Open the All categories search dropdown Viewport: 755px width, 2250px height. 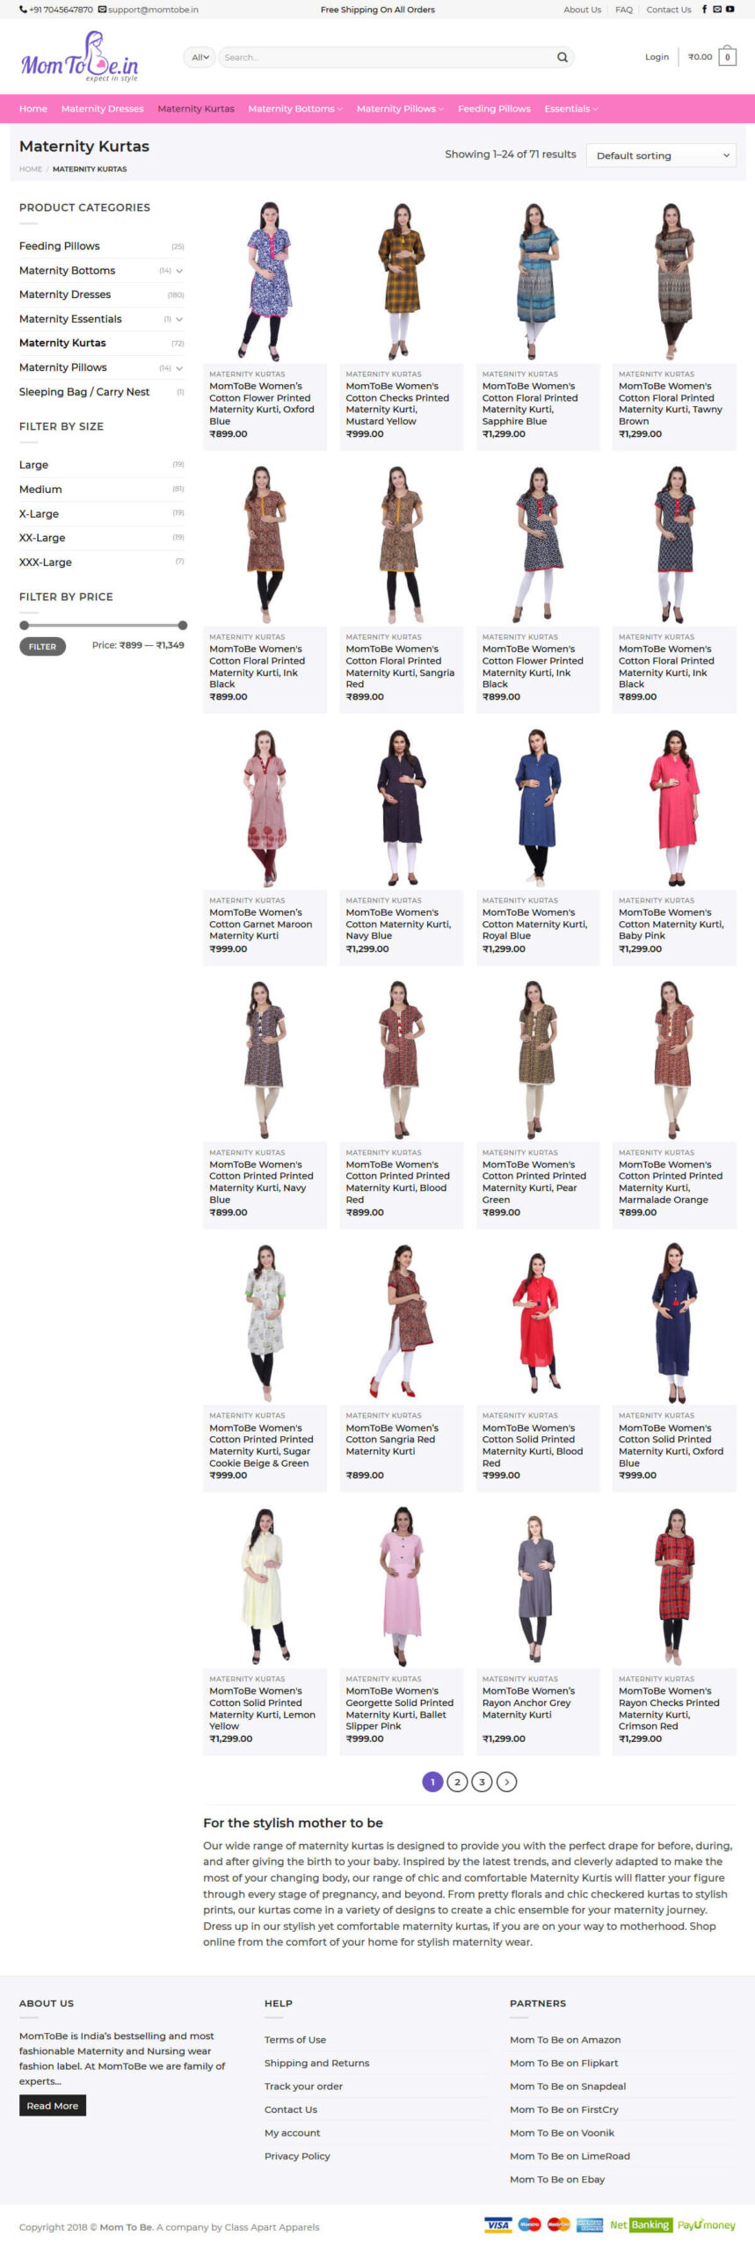pyautogui.click(x=200, y=57)
